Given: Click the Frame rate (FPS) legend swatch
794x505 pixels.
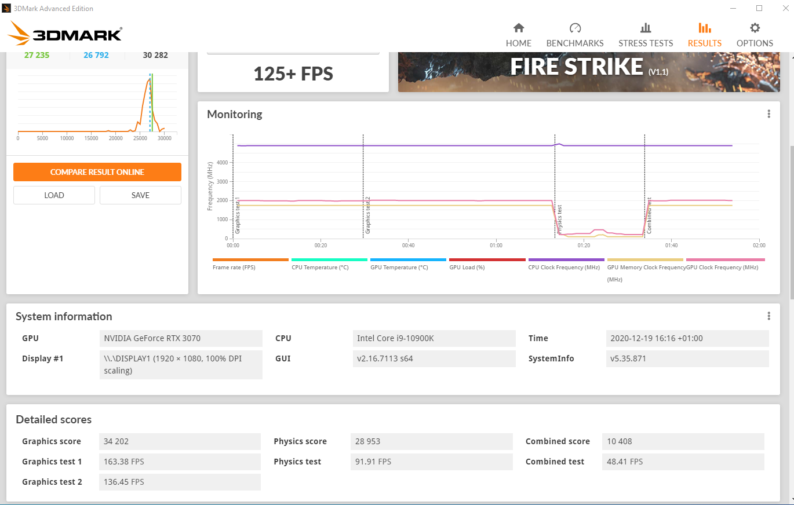Looking at the screenshot, I should 250,260.
